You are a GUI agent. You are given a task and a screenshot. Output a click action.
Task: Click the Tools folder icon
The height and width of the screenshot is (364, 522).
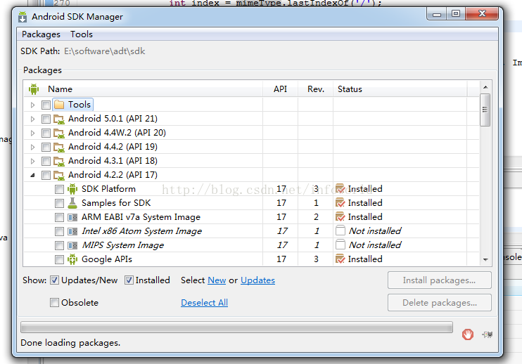(59, 105)
